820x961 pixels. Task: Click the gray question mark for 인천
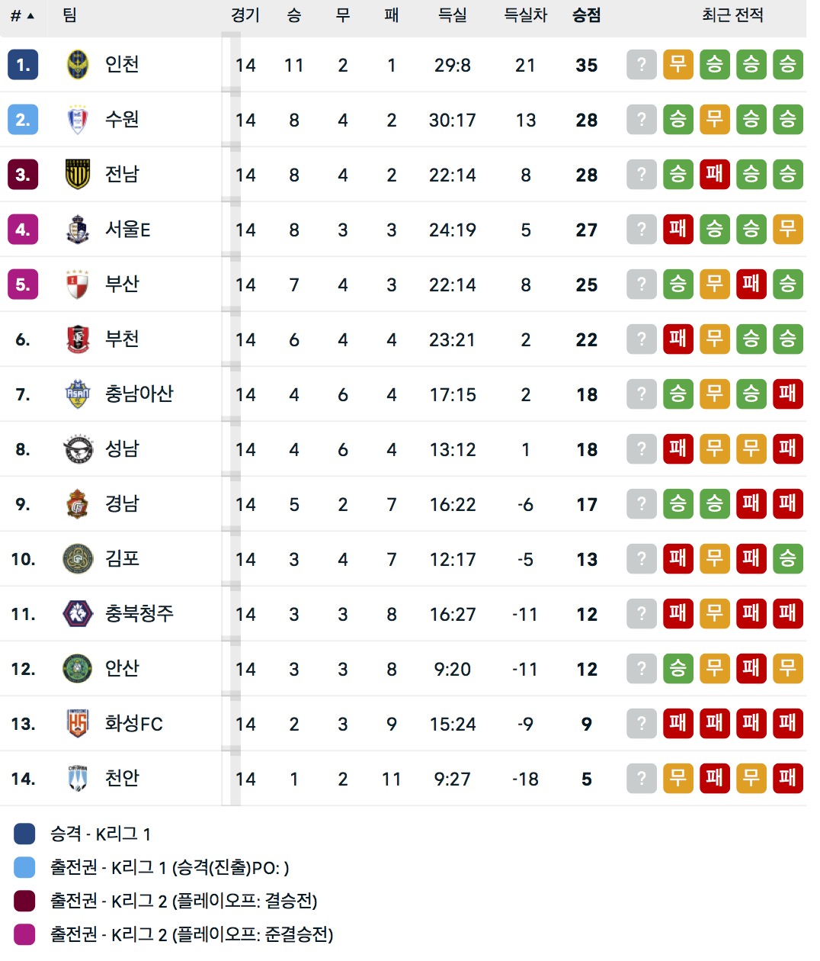[x=642, y=65]
